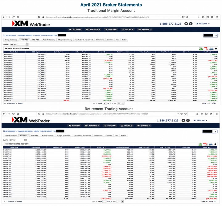This screenshot has height=206, width=222.
Task: Bookmark page star in Retirement account browser
Action: point(186,114)
